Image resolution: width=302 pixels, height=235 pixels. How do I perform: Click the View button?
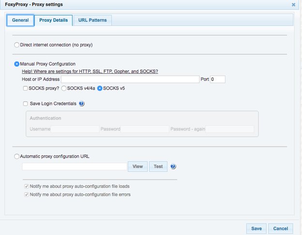pyautogui.click(x=138, y=167)
